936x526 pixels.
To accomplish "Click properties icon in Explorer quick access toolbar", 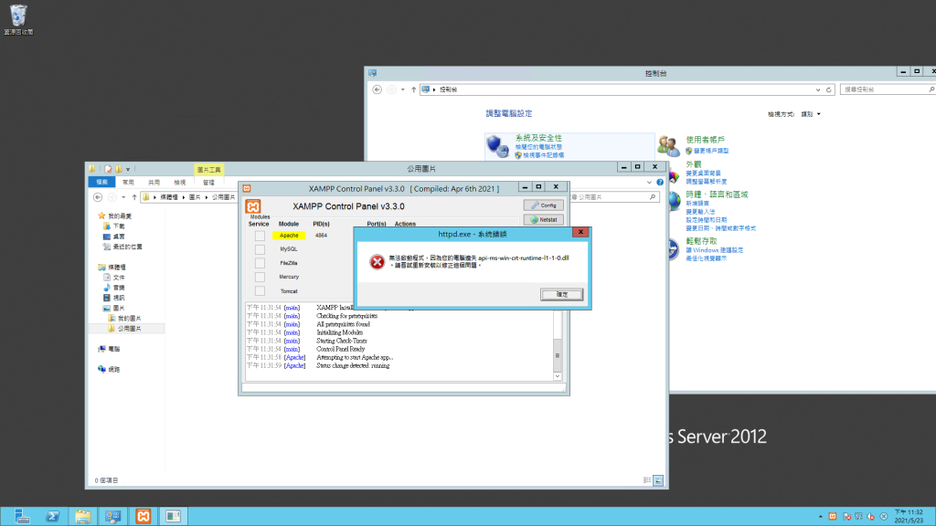I will 108,169.
